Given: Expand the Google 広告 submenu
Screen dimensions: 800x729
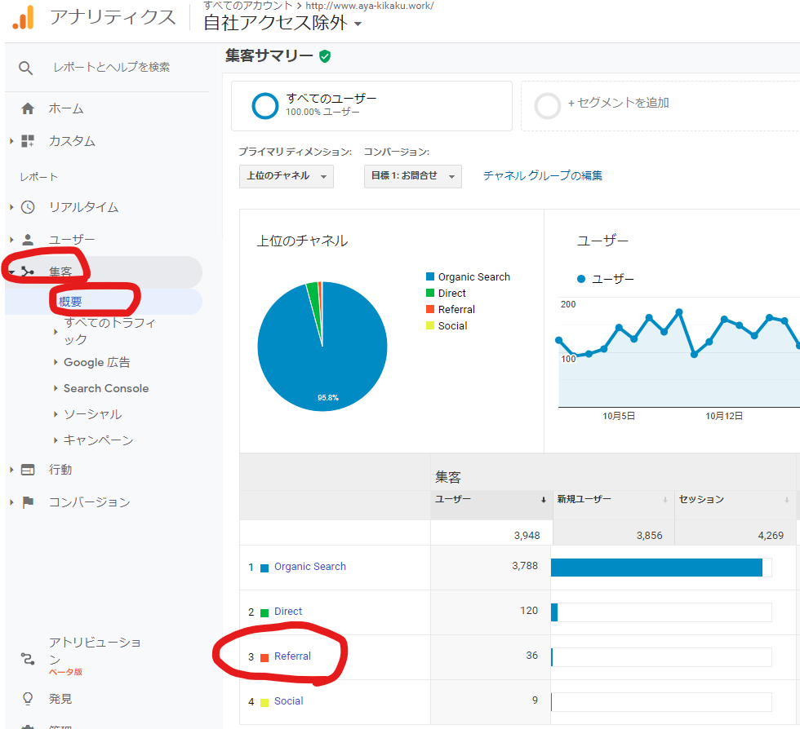Looking at the screenshot, I should pyautogui.click(x=96, y=362).
